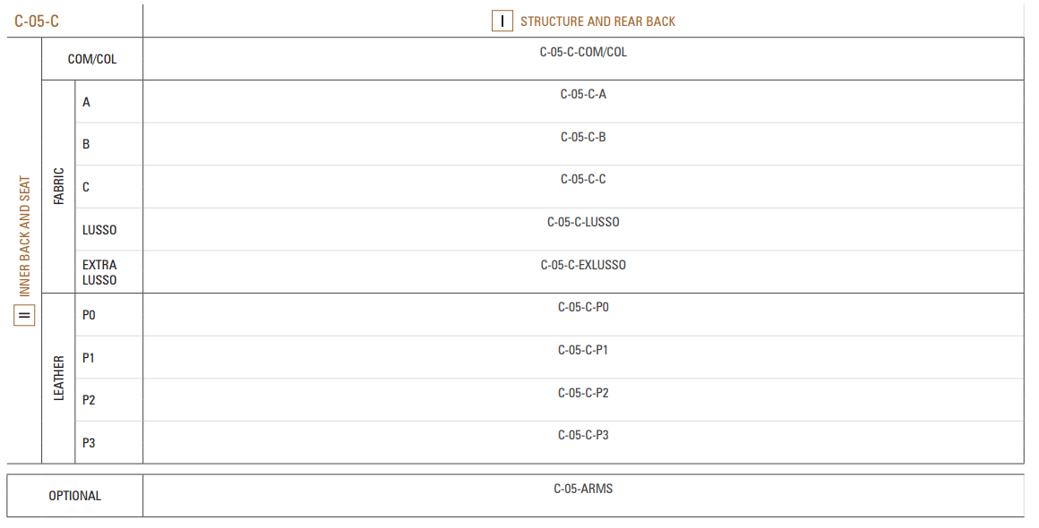Select code C-05-C-COM/COL
This screenshot has width=1039, height=528.
pos(583,52)
